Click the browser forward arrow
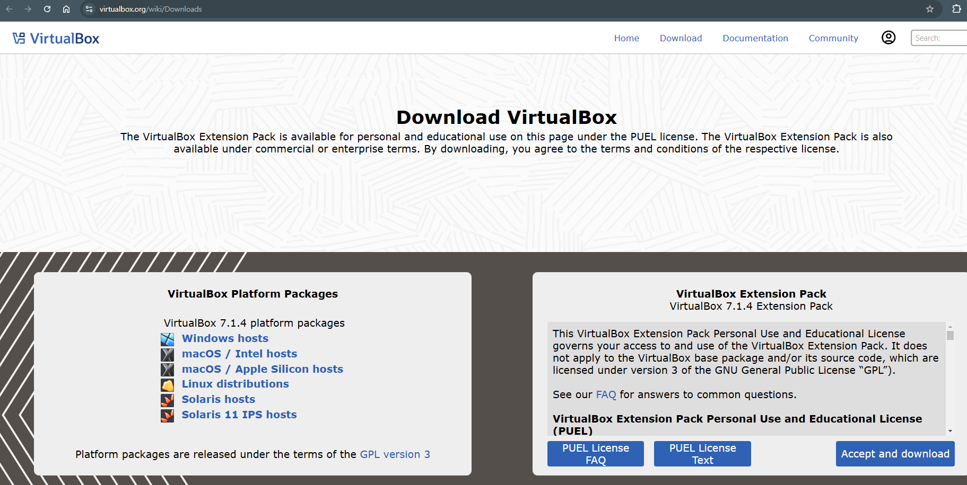The width and height of the screenshot is (967, 485). pos(28,9)
